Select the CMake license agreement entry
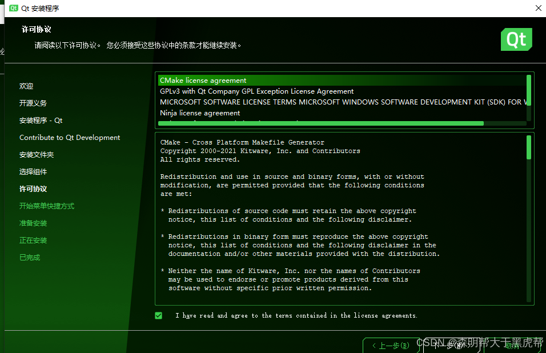This screenshot has width=546, height=353. click(342, 81)
